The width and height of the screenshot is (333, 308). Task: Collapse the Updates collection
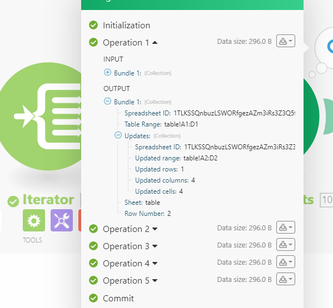(x=118, y=135)
